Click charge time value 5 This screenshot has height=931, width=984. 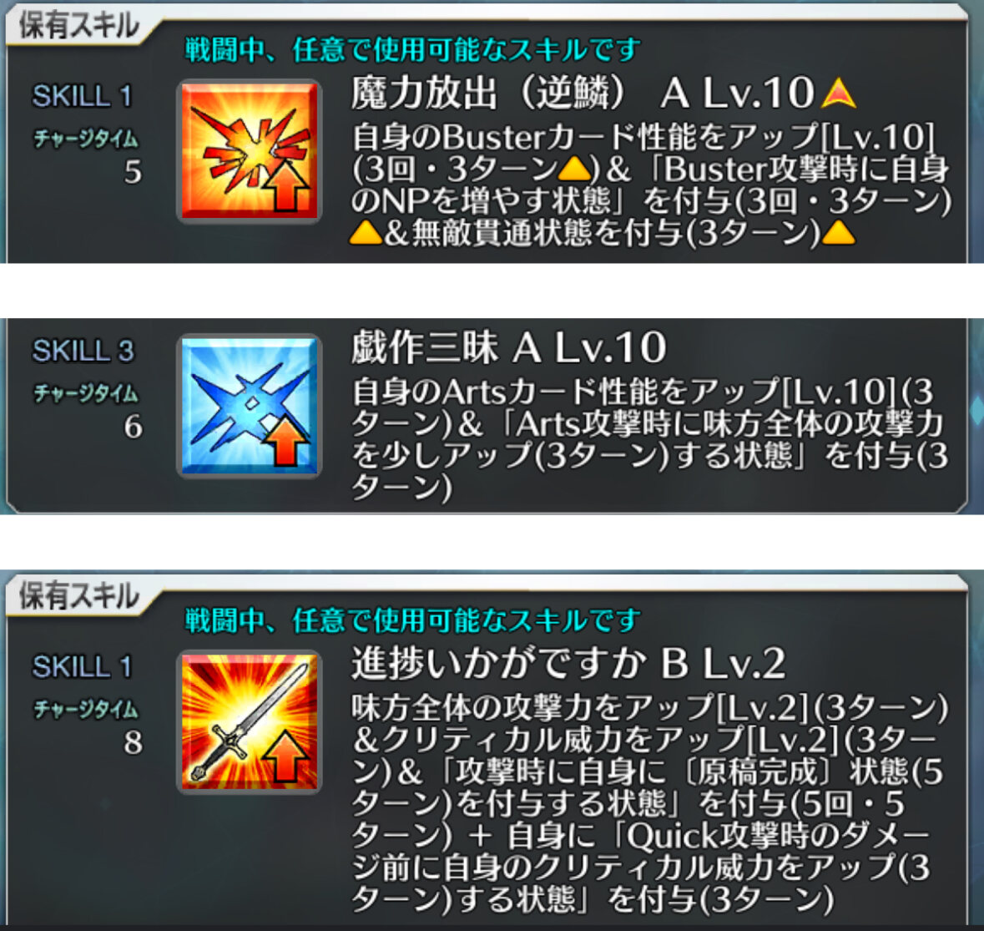133,172
